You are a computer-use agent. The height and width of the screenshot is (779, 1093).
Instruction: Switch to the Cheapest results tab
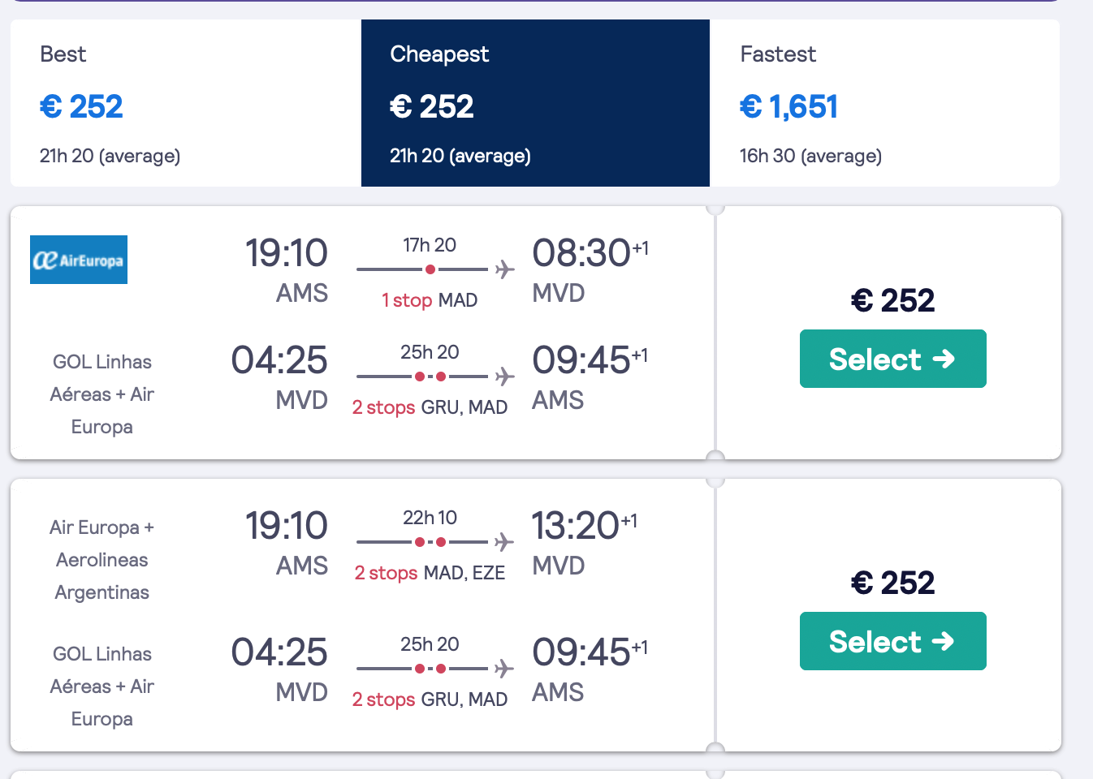535,103
